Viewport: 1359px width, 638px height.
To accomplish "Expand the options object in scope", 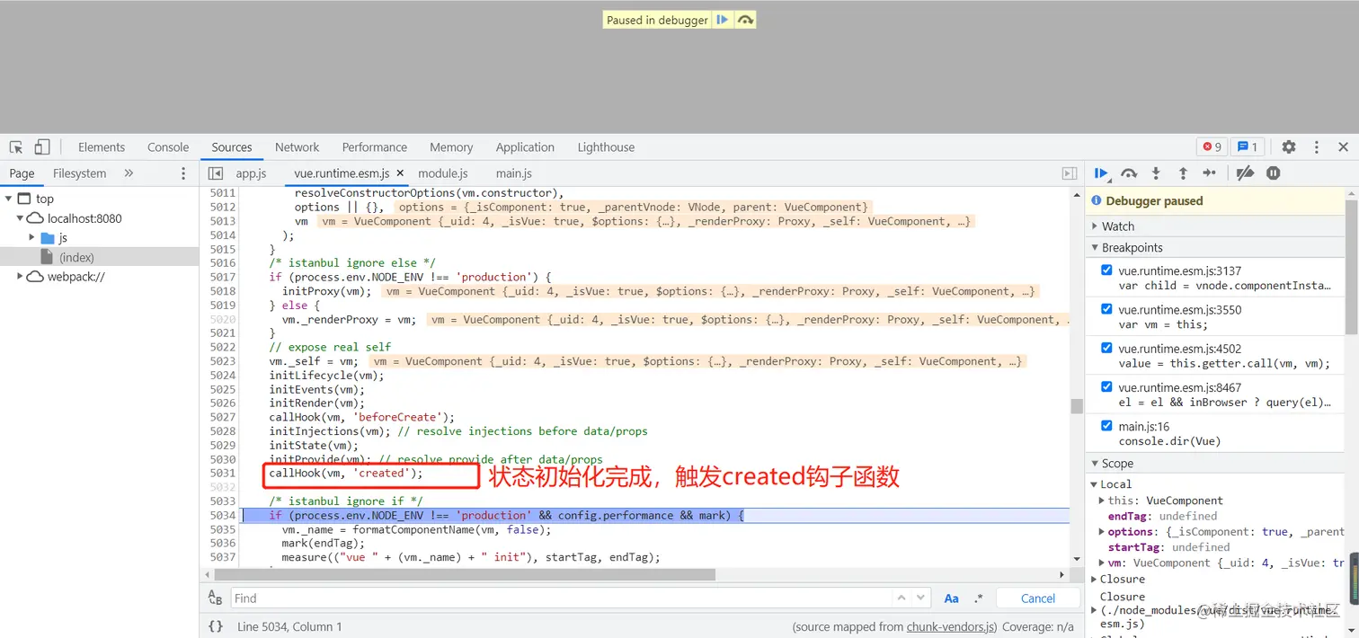I will [x=1103, y=532].
